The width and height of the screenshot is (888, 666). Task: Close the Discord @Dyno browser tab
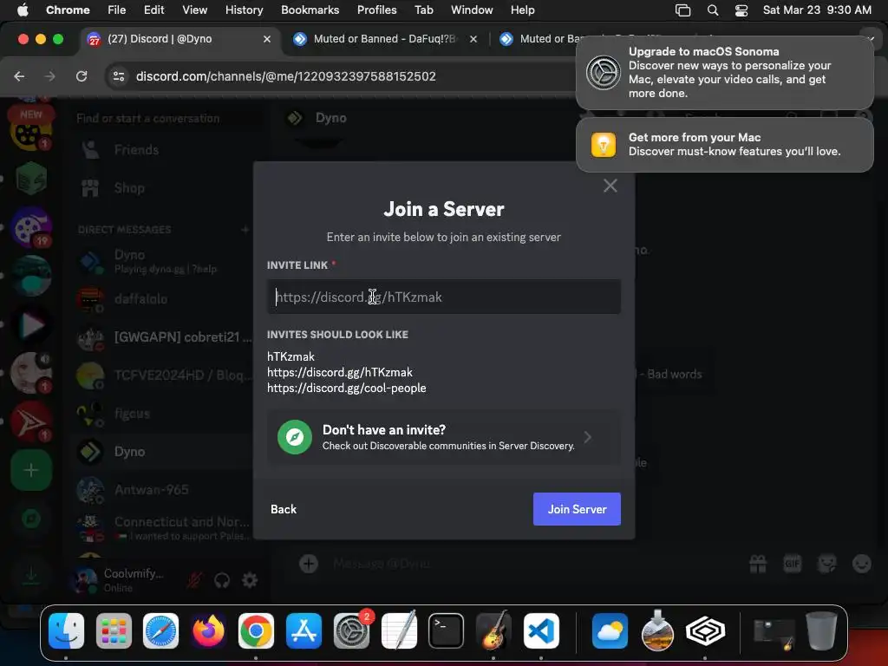pyautogui.click(x=267, y=39)
